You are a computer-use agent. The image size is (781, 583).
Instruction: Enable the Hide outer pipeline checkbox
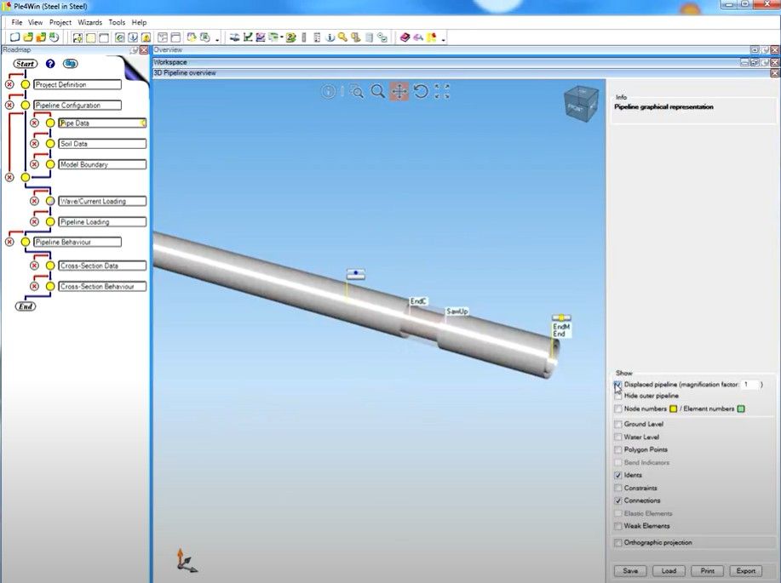click(617, 396)
